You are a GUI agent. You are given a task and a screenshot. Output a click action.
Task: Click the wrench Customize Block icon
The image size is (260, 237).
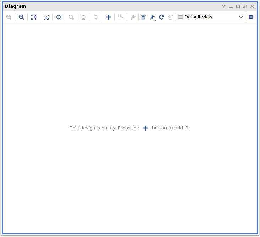[x=133, y=17]
